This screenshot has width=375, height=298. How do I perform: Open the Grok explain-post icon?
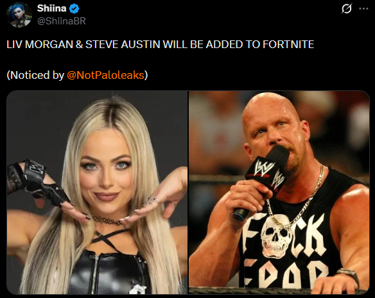[346, 9]
